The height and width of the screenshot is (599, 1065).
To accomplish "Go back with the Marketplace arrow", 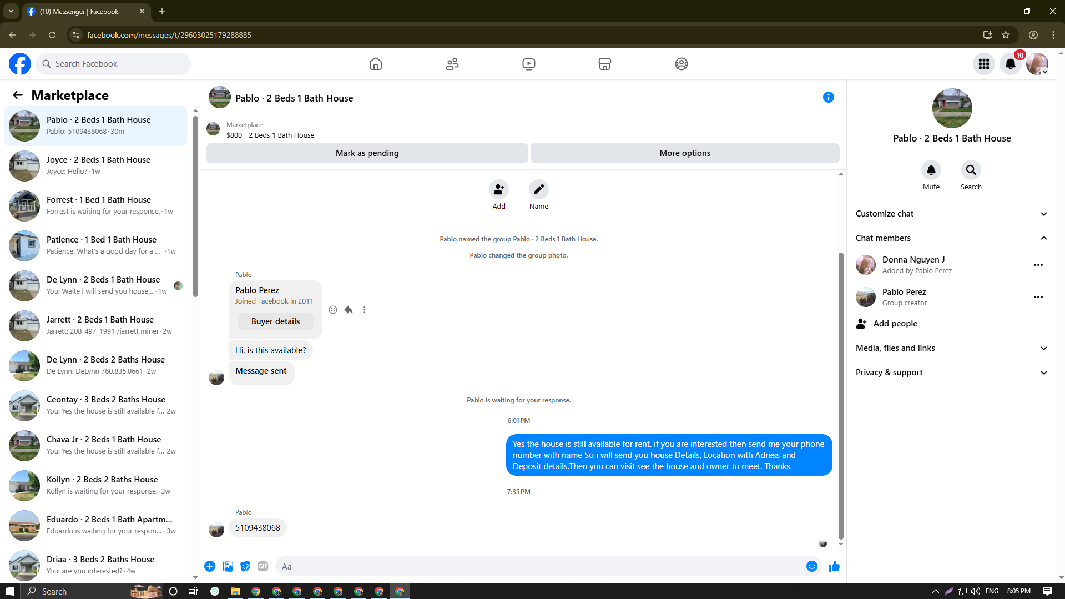I will pos(18,95).
